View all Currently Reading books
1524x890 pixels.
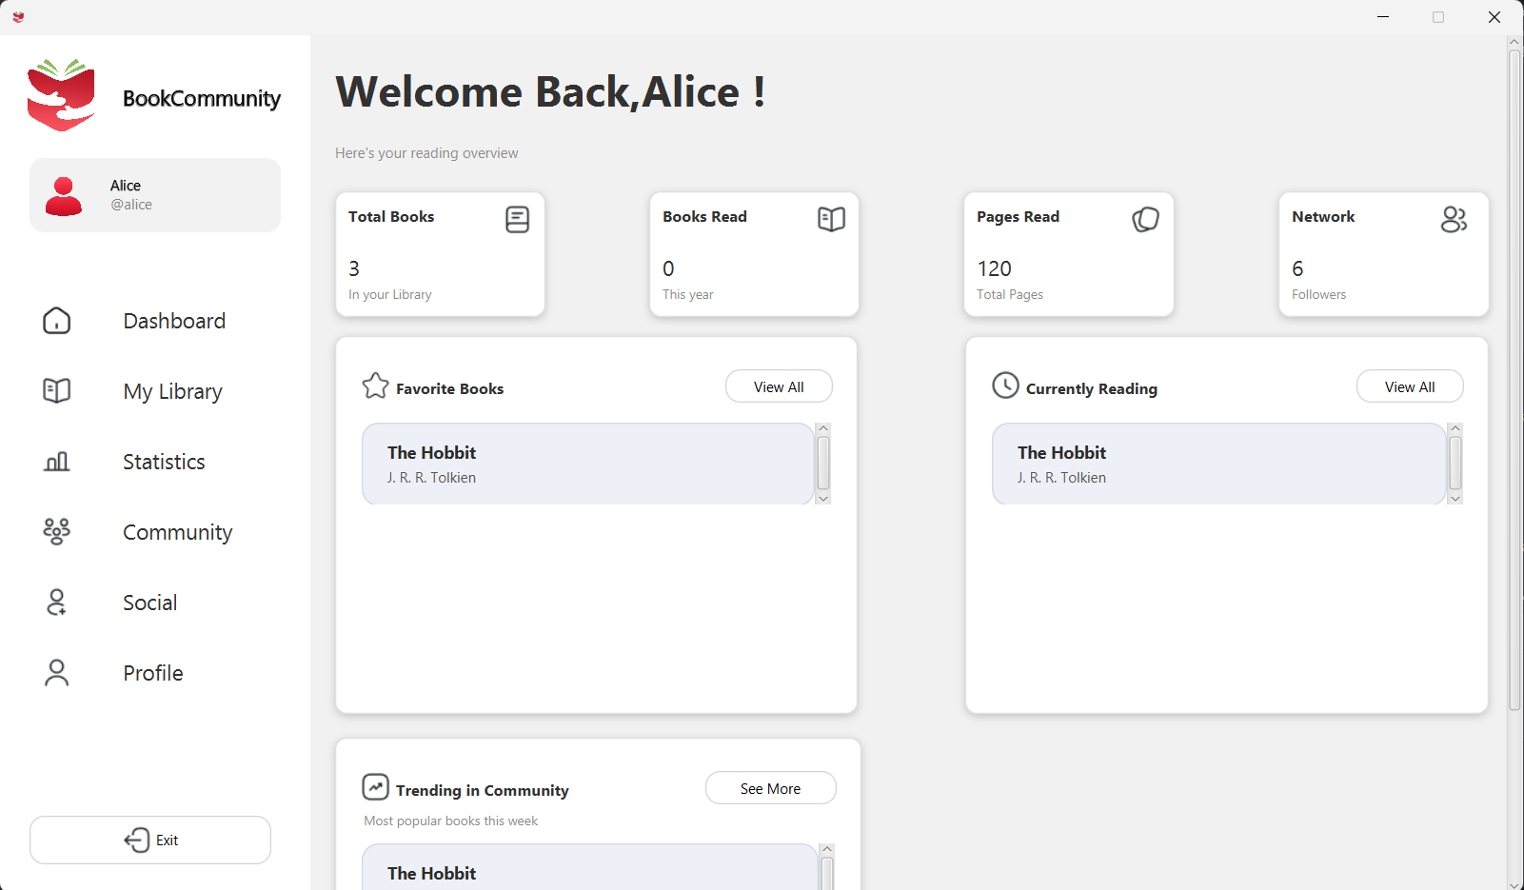[x=1409, y=386]
